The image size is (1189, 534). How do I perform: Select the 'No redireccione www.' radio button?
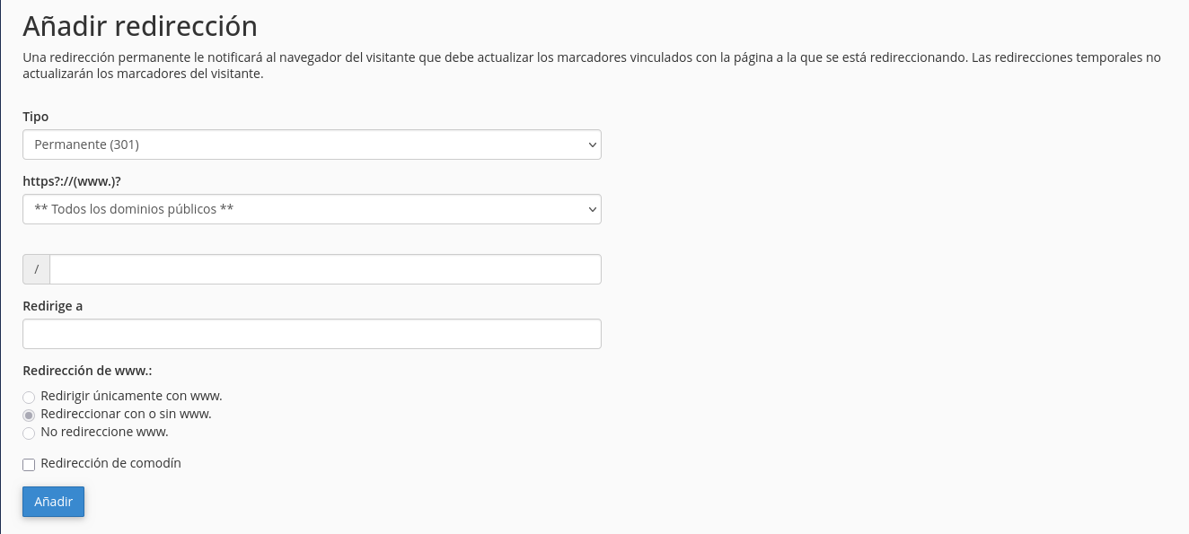point(29,433)
